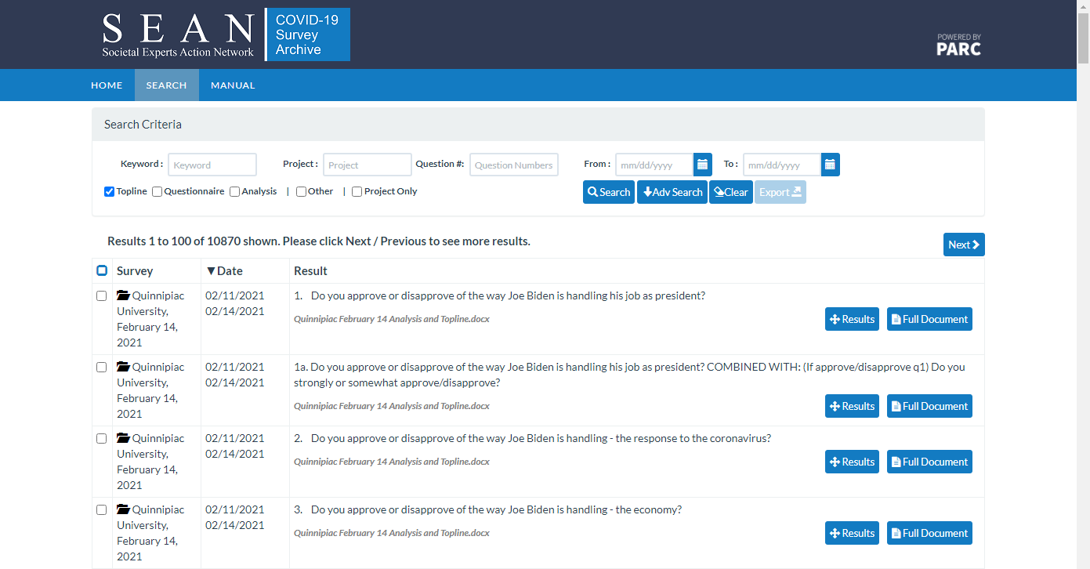Open Full Document for question 1
Screen dimensions: 1090x569
pyautogui.click(x=929, y=319)
